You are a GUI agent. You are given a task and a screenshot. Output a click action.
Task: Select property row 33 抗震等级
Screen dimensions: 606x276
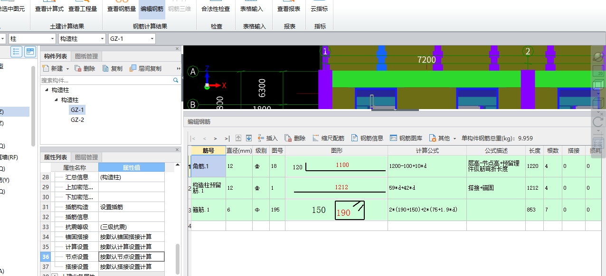coord(103,227)
